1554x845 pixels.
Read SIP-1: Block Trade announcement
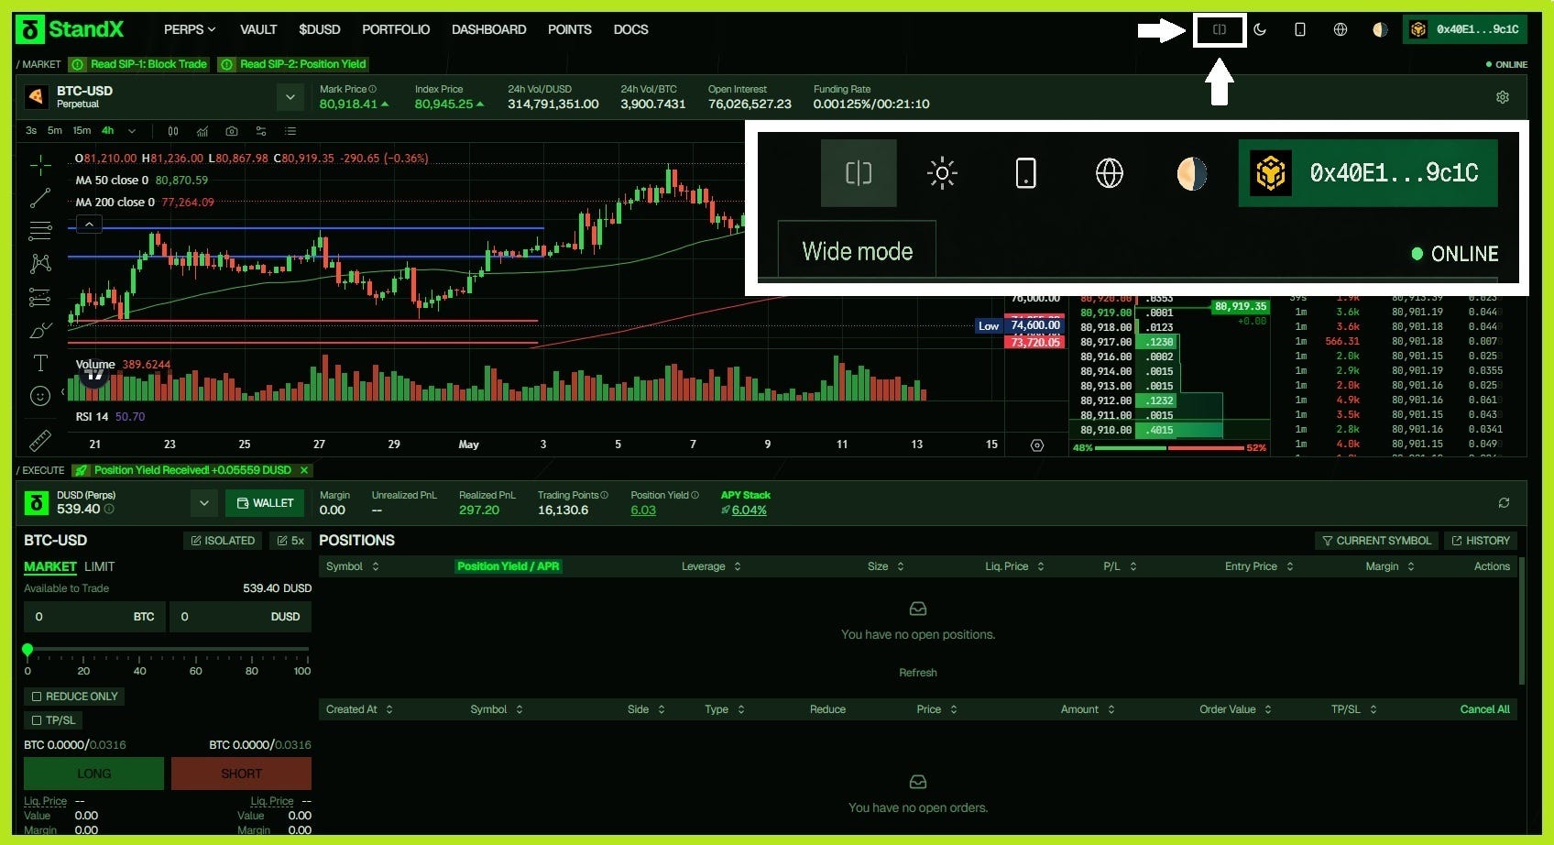coord(140,64)
